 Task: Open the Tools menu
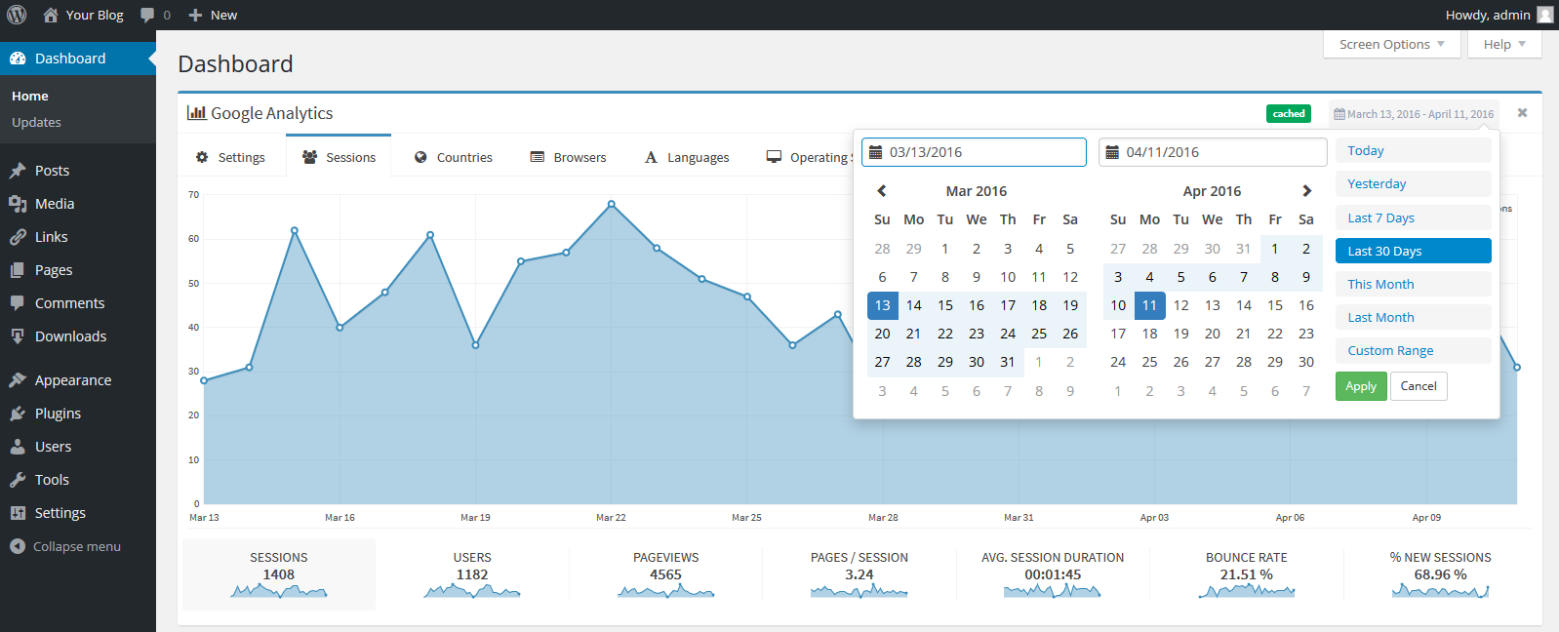tap(78, 480)
